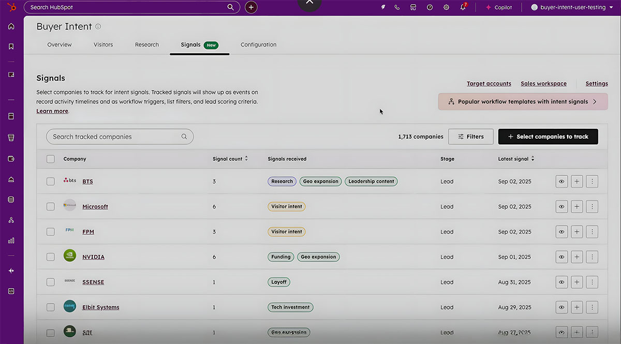
Task: Open the Settings gear in the top bar
Action: 446,7
